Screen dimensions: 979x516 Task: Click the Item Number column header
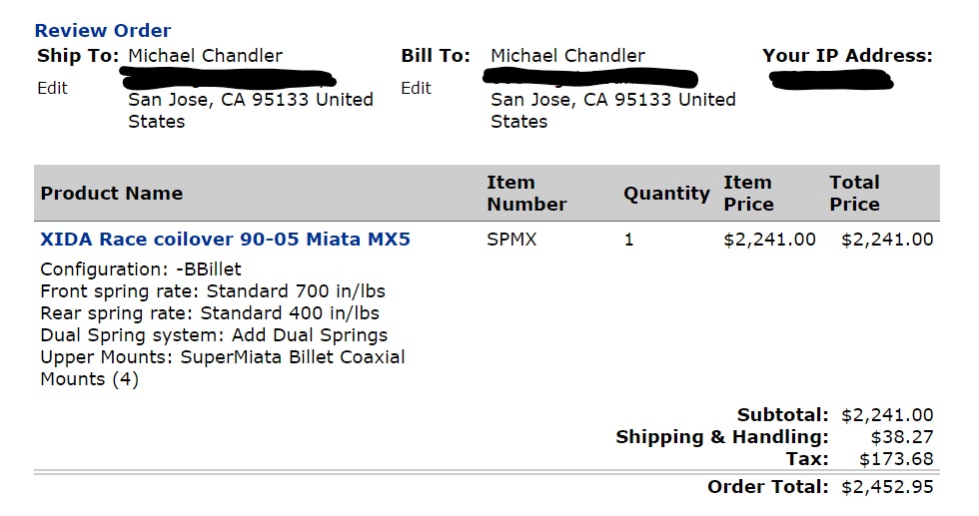click(526, 194)
